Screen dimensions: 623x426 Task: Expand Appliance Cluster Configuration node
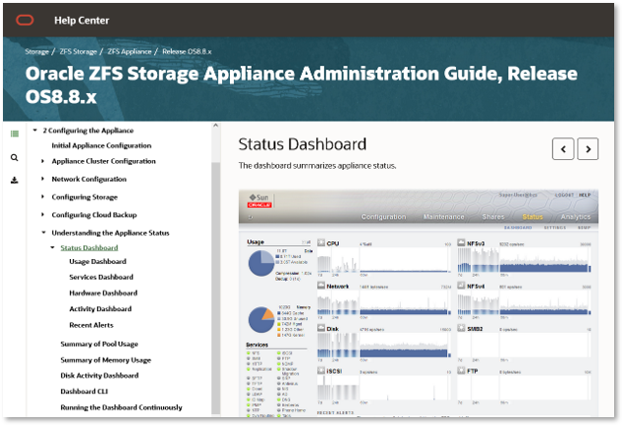43,161
